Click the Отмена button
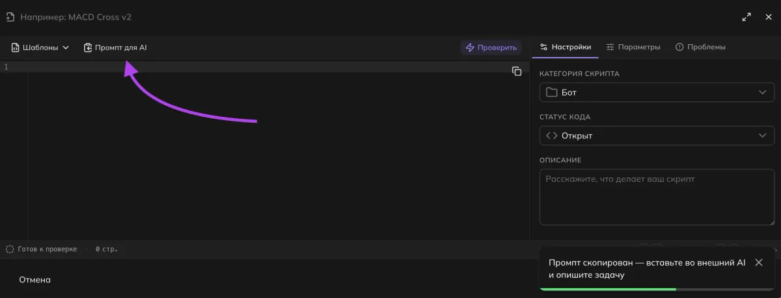 34,280
